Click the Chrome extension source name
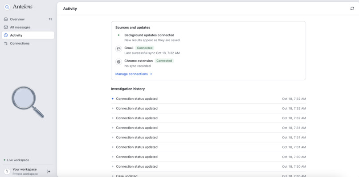 tap(139, 61)
